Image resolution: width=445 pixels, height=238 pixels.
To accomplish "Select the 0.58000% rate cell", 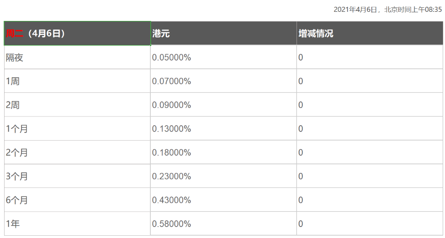I will pos(171,224).
